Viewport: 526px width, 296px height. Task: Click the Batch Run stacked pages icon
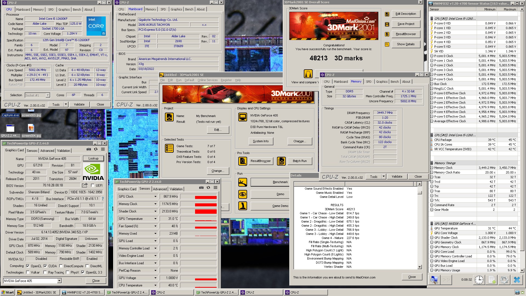[281, 161]
